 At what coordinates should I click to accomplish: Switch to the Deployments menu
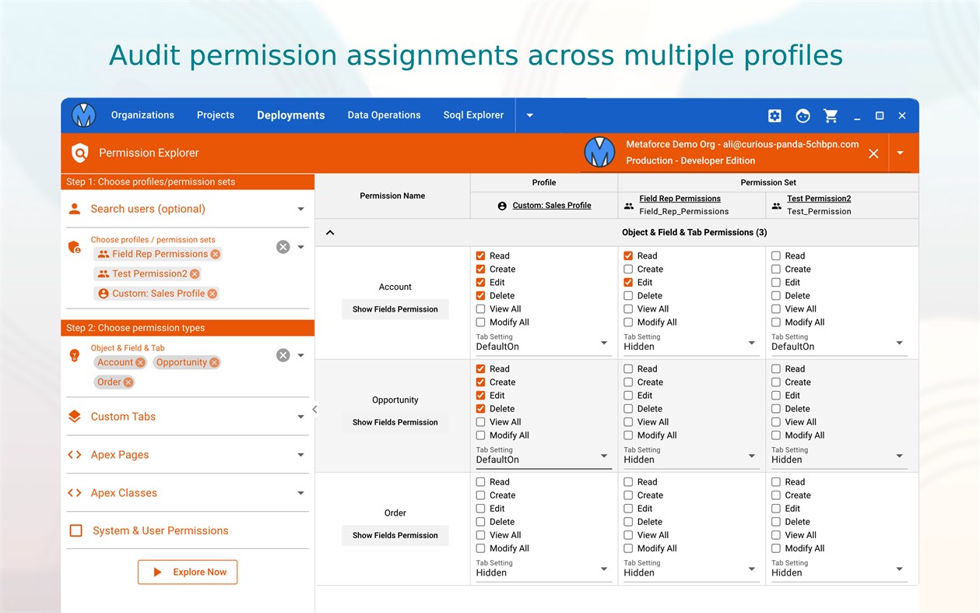(291, 115)
